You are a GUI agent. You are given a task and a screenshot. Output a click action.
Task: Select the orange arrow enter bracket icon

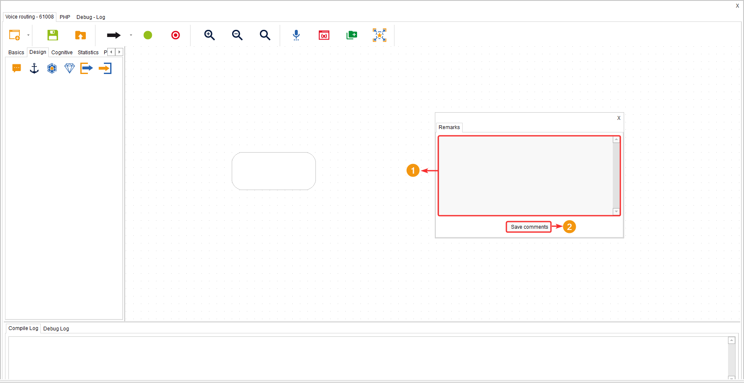(x=105, y=68)
